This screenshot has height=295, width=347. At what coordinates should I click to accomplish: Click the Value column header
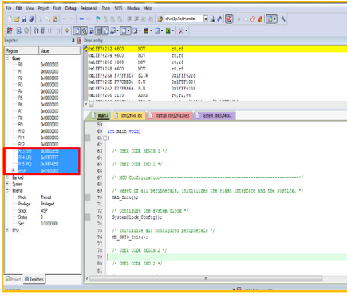pyautogui.click(x=60, y=50)
